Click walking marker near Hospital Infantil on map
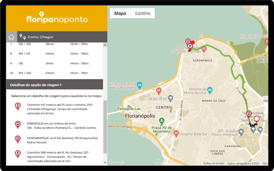Screen dimensions: 274x171 click(x=190, y=47)
